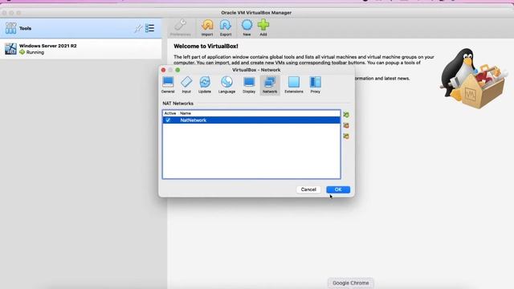Click the Windows Server VM thumbnail icon

pyautogui.click(x=10, y=49)
